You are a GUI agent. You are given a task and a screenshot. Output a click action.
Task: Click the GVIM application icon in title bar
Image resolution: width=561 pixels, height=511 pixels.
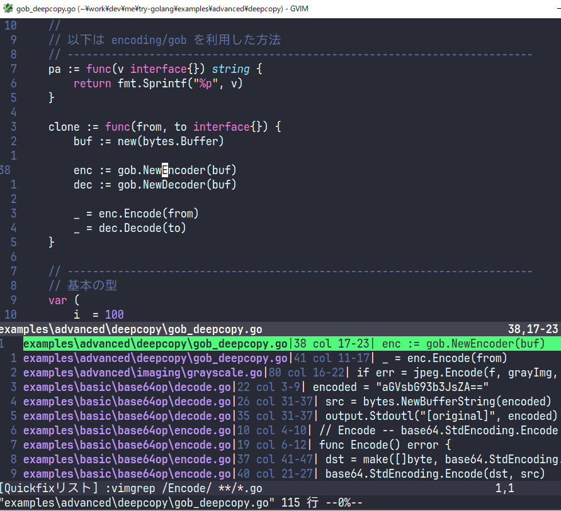point(8,8)
